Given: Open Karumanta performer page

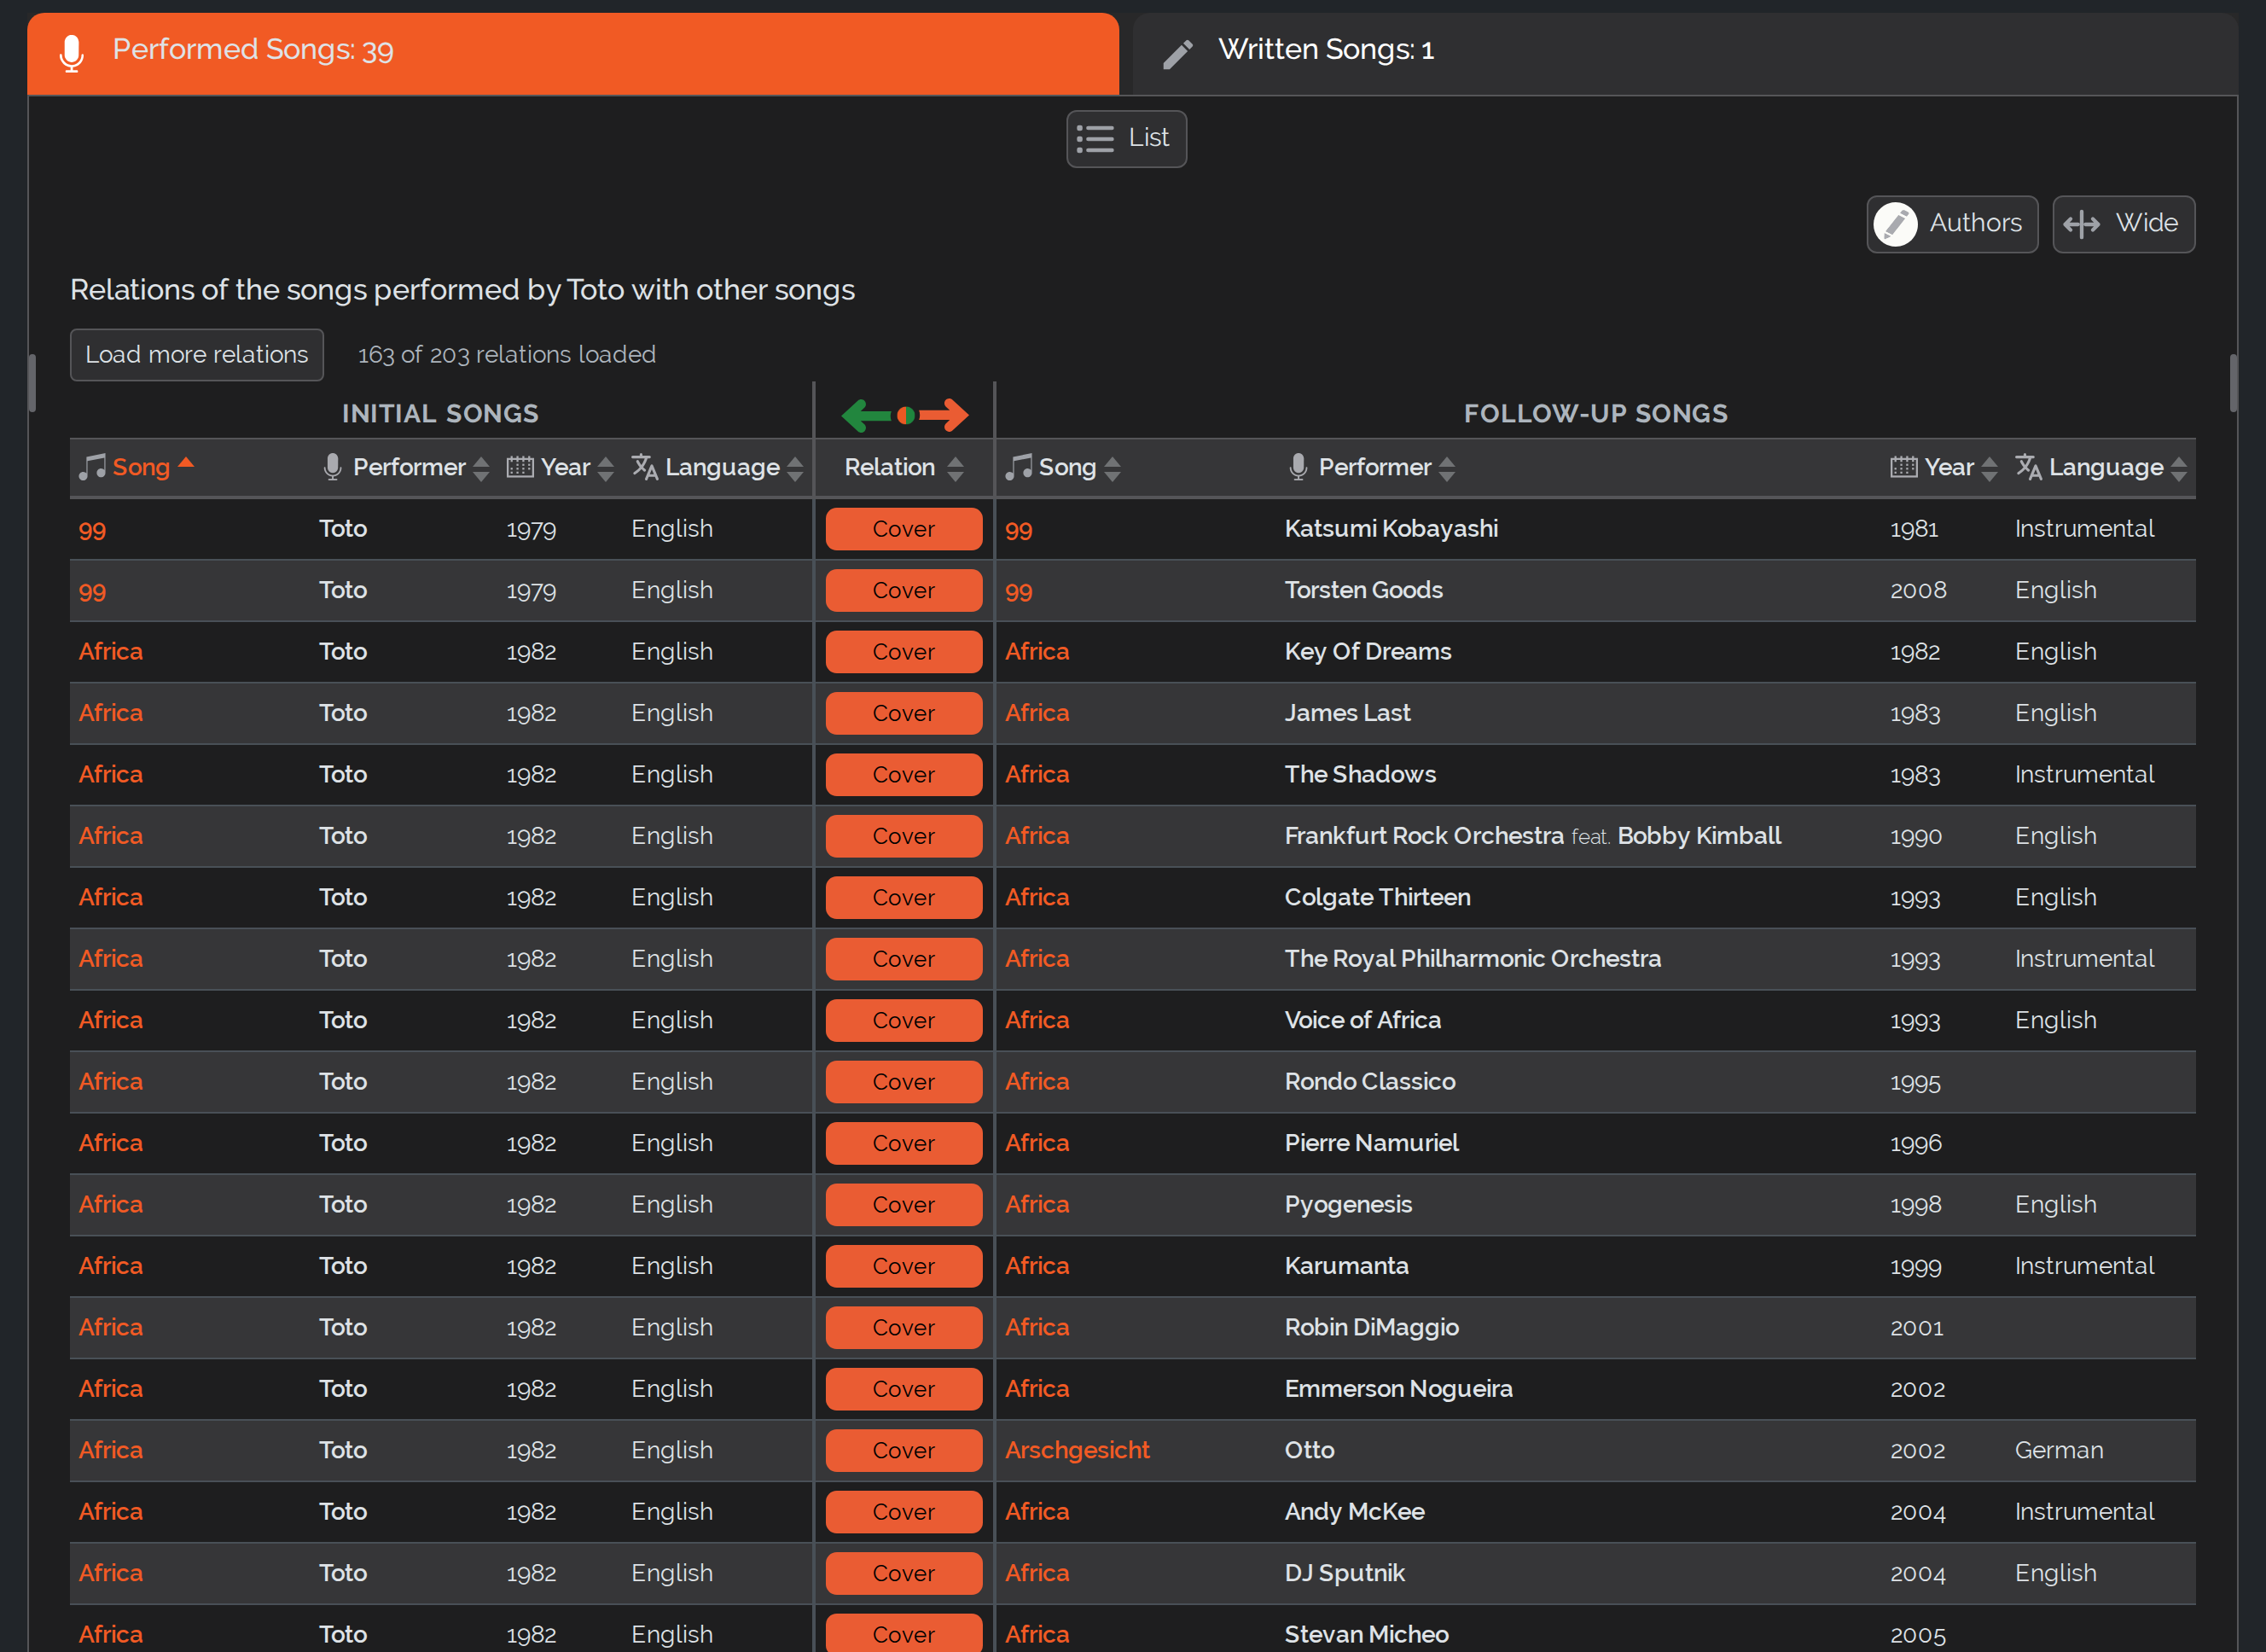Looking at the screenshot, I should click(1346, 1266).
